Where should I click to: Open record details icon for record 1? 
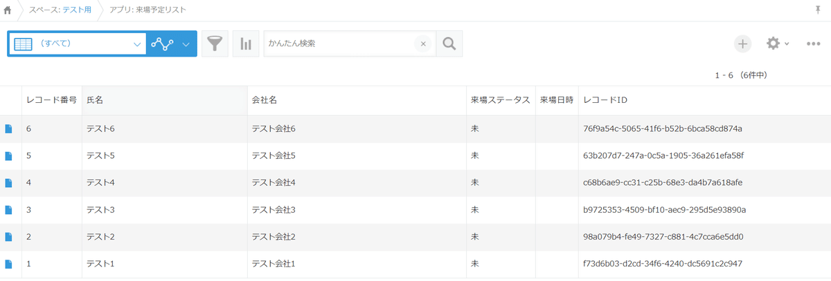[9, 264]
